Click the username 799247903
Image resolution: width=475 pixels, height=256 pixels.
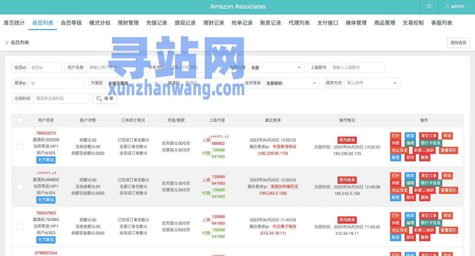pyautogui.click(x=46, y=213)
